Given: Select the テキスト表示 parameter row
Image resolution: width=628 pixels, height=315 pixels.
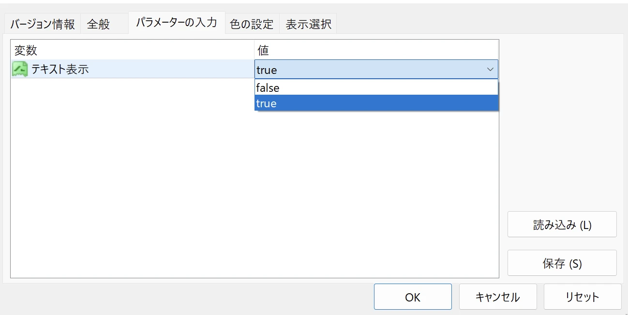Looking at the screenshot, I should (121, 69).
